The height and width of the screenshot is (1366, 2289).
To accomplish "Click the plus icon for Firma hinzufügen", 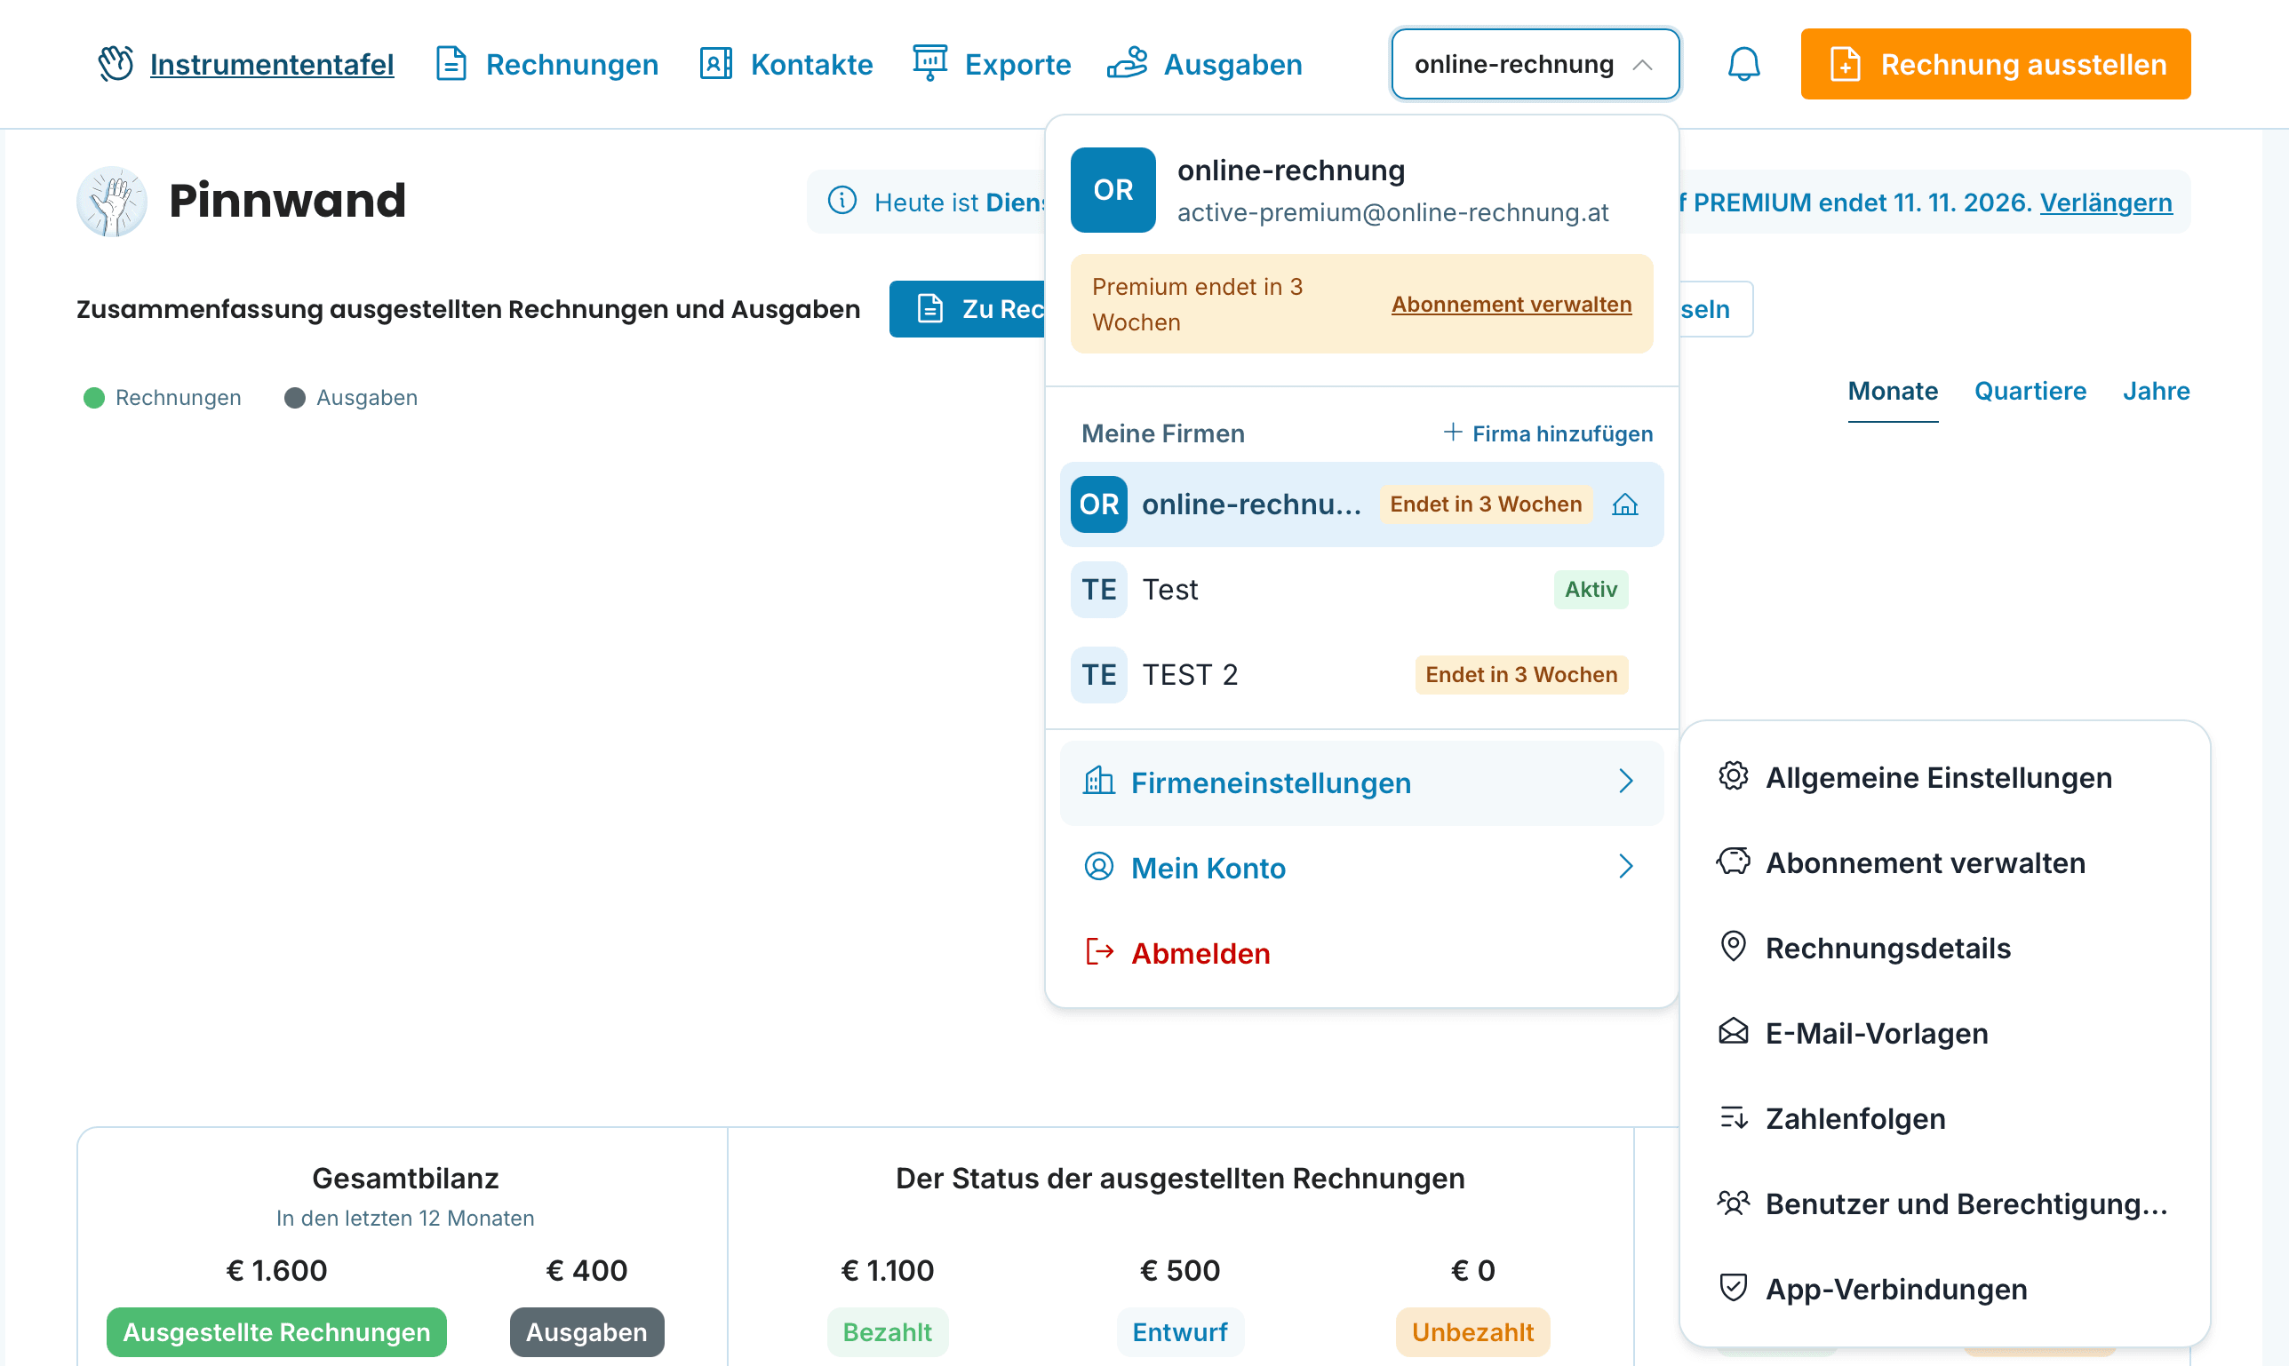I will (1453, 433).
